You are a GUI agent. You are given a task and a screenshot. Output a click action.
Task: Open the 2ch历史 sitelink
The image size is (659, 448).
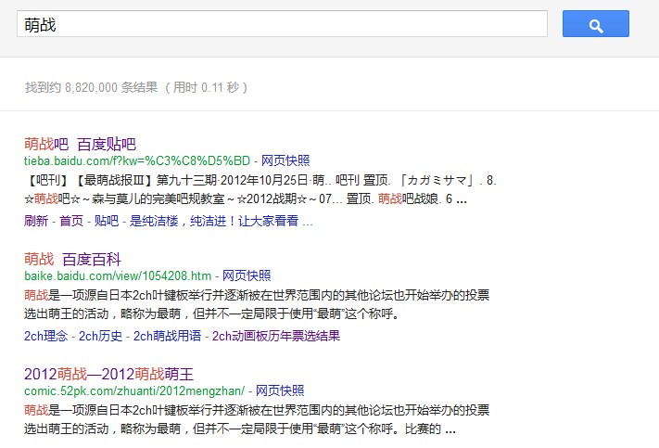click(100, 336)
